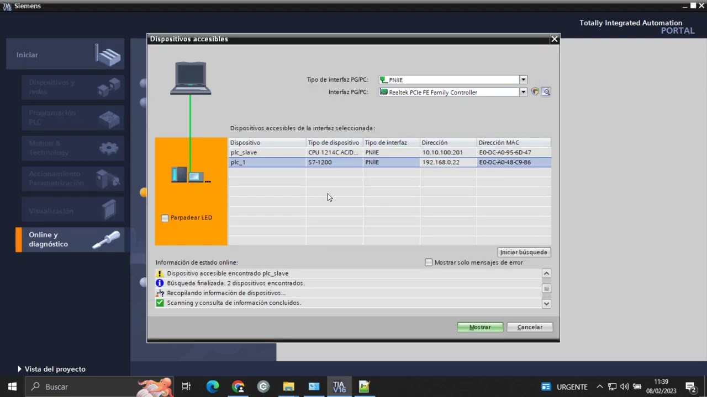This screenshot has width=707, height=397.
Task: Expand Interfaz PG/PC dropdown arrow
Action: click(523, 92)
